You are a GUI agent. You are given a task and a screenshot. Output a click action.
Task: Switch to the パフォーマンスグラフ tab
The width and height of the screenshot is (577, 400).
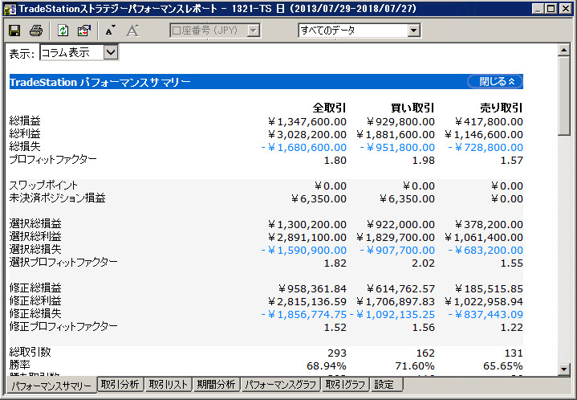[280, 385]
